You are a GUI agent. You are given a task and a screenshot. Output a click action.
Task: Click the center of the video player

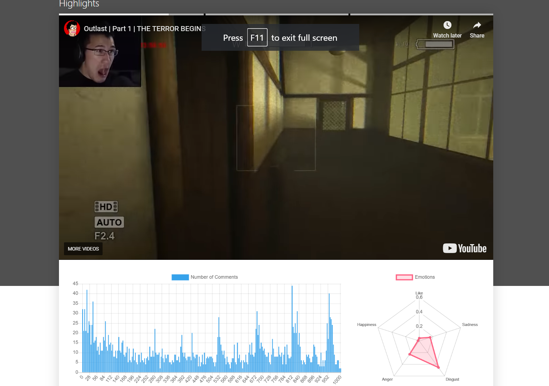click(276, 138)
